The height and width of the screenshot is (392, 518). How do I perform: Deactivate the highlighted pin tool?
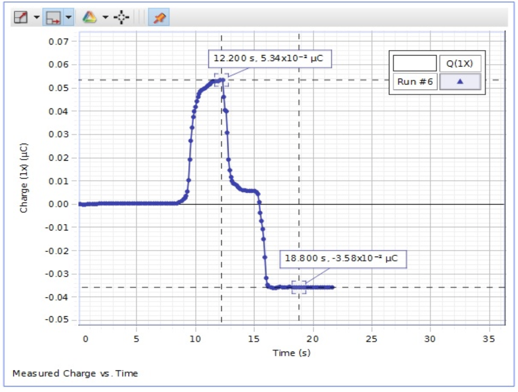tap(161, 17)
